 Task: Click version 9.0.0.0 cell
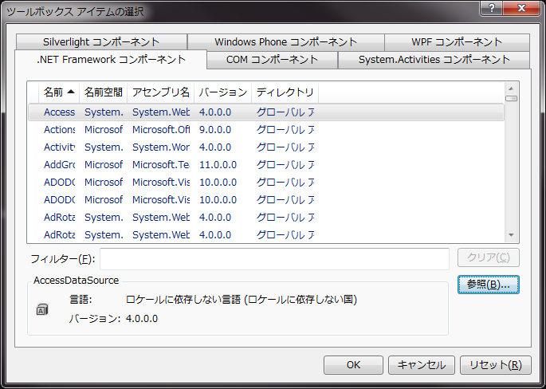click(215, 130)
